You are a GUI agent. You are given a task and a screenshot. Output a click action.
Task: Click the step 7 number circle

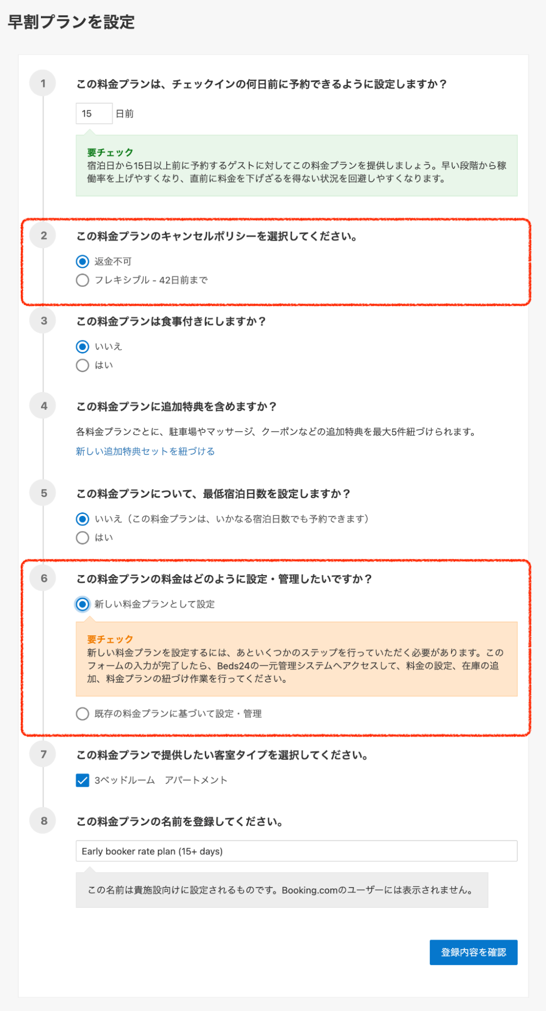[x=44, y=755]
